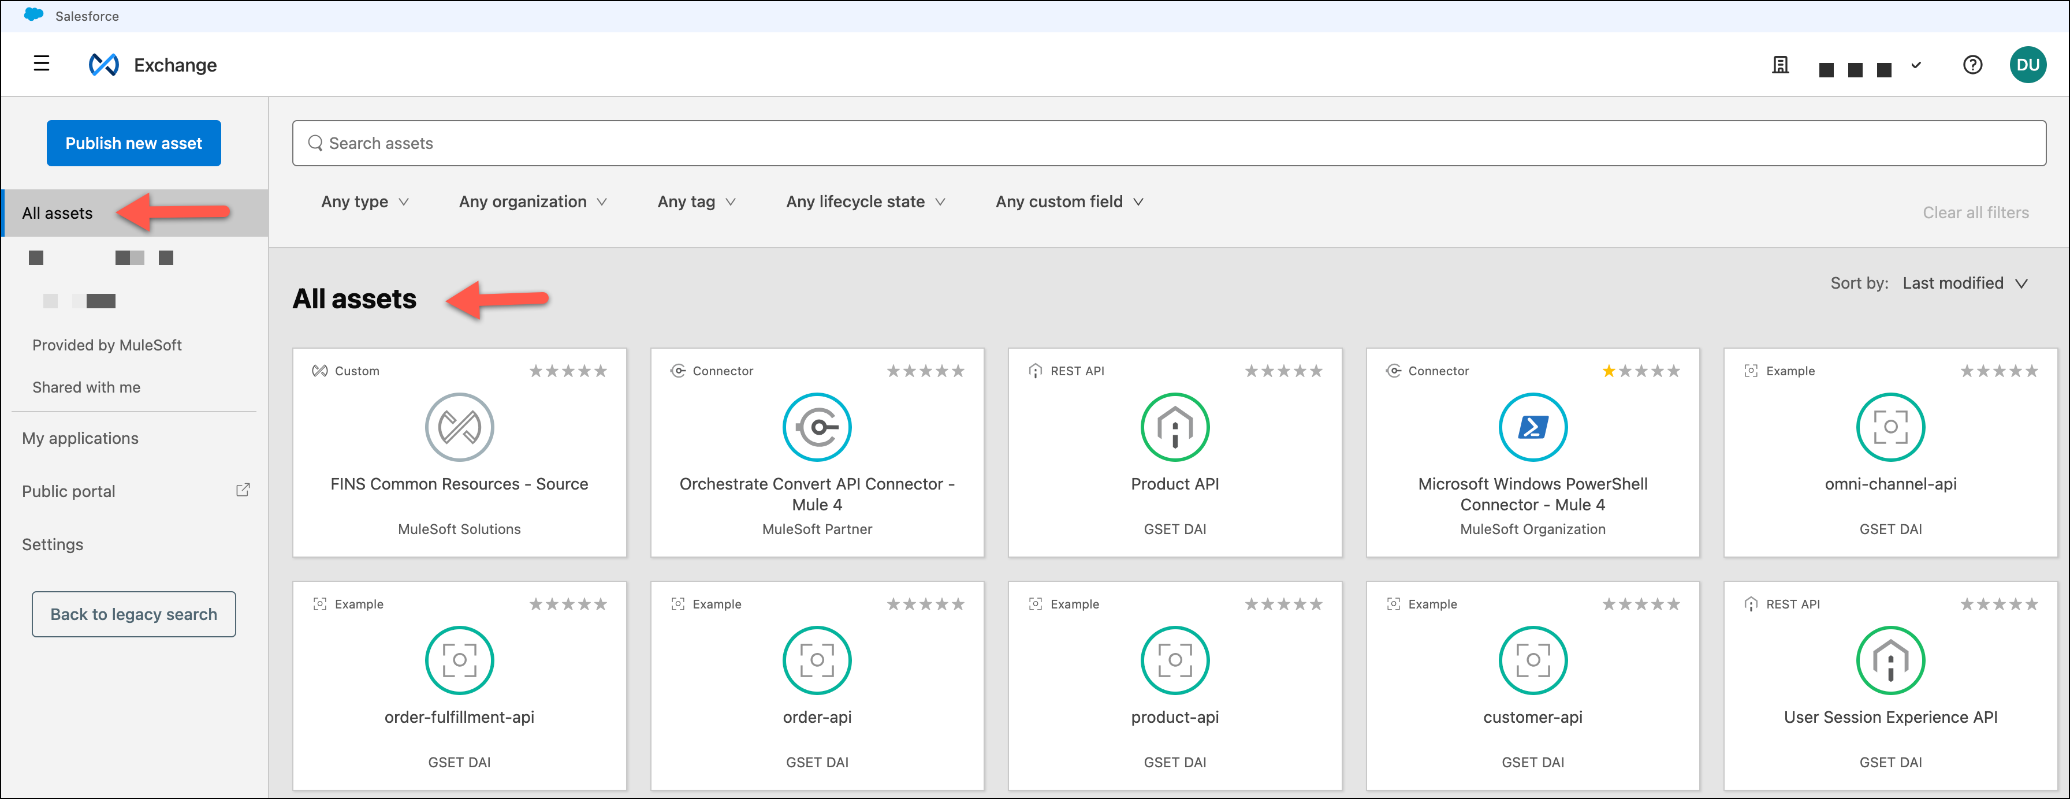Click Orchestrate Convert API Connector icon
Viewport: 2070px width, 799px height.
(817, 427)
